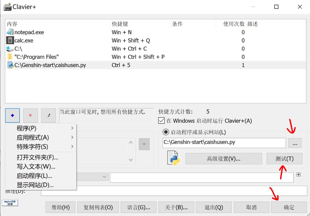Viewport: 310px width, 216px height.
Task: Sort by the 条件 column header
Action: [x=193, y=24]
